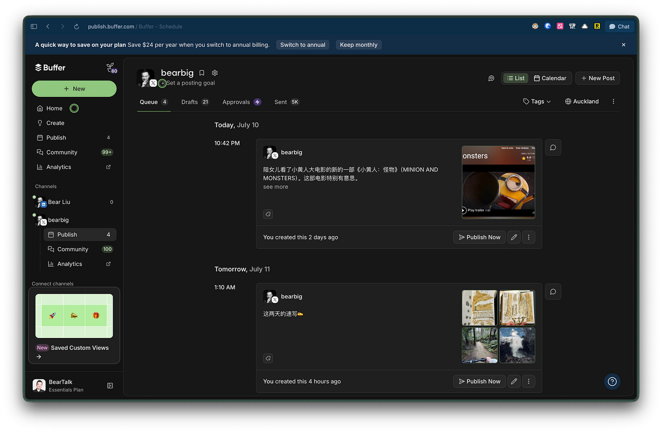Open Publish under the bearbig channel

coord(80,234)
